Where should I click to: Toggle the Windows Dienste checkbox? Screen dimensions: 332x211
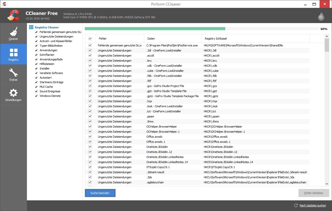pyautogui.click(x=36, y=96)
